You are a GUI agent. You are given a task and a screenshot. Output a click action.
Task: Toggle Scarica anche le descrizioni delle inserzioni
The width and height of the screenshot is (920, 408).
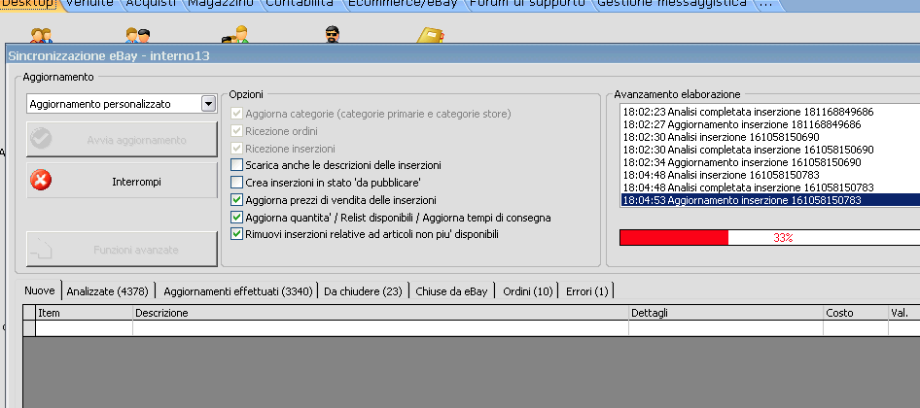pos(236,165)
